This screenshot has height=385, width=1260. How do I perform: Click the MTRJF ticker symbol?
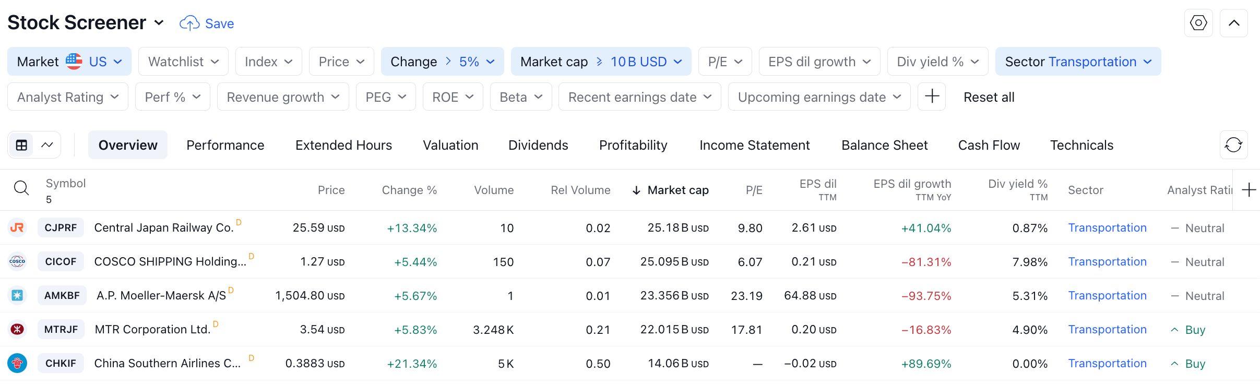pos(61,329)
